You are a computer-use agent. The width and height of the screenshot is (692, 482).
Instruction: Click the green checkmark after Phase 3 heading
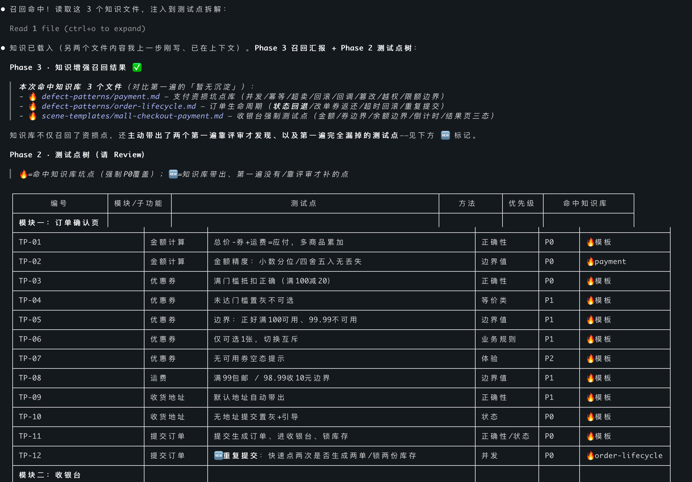click(137, 67)
